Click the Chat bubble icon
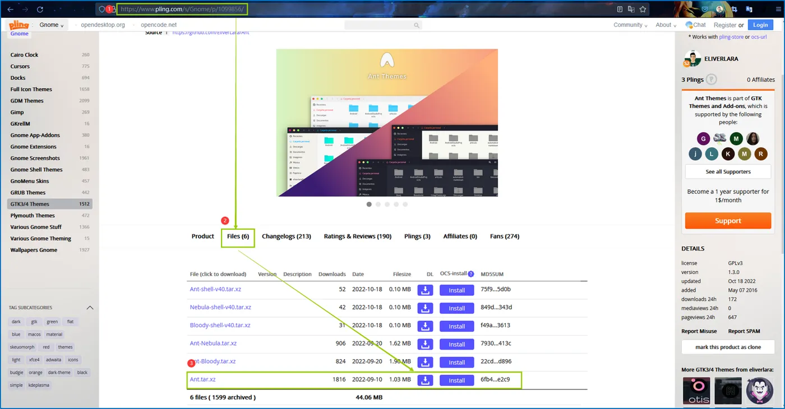Viewport: 785px width, 409px height. click(689, 25)
